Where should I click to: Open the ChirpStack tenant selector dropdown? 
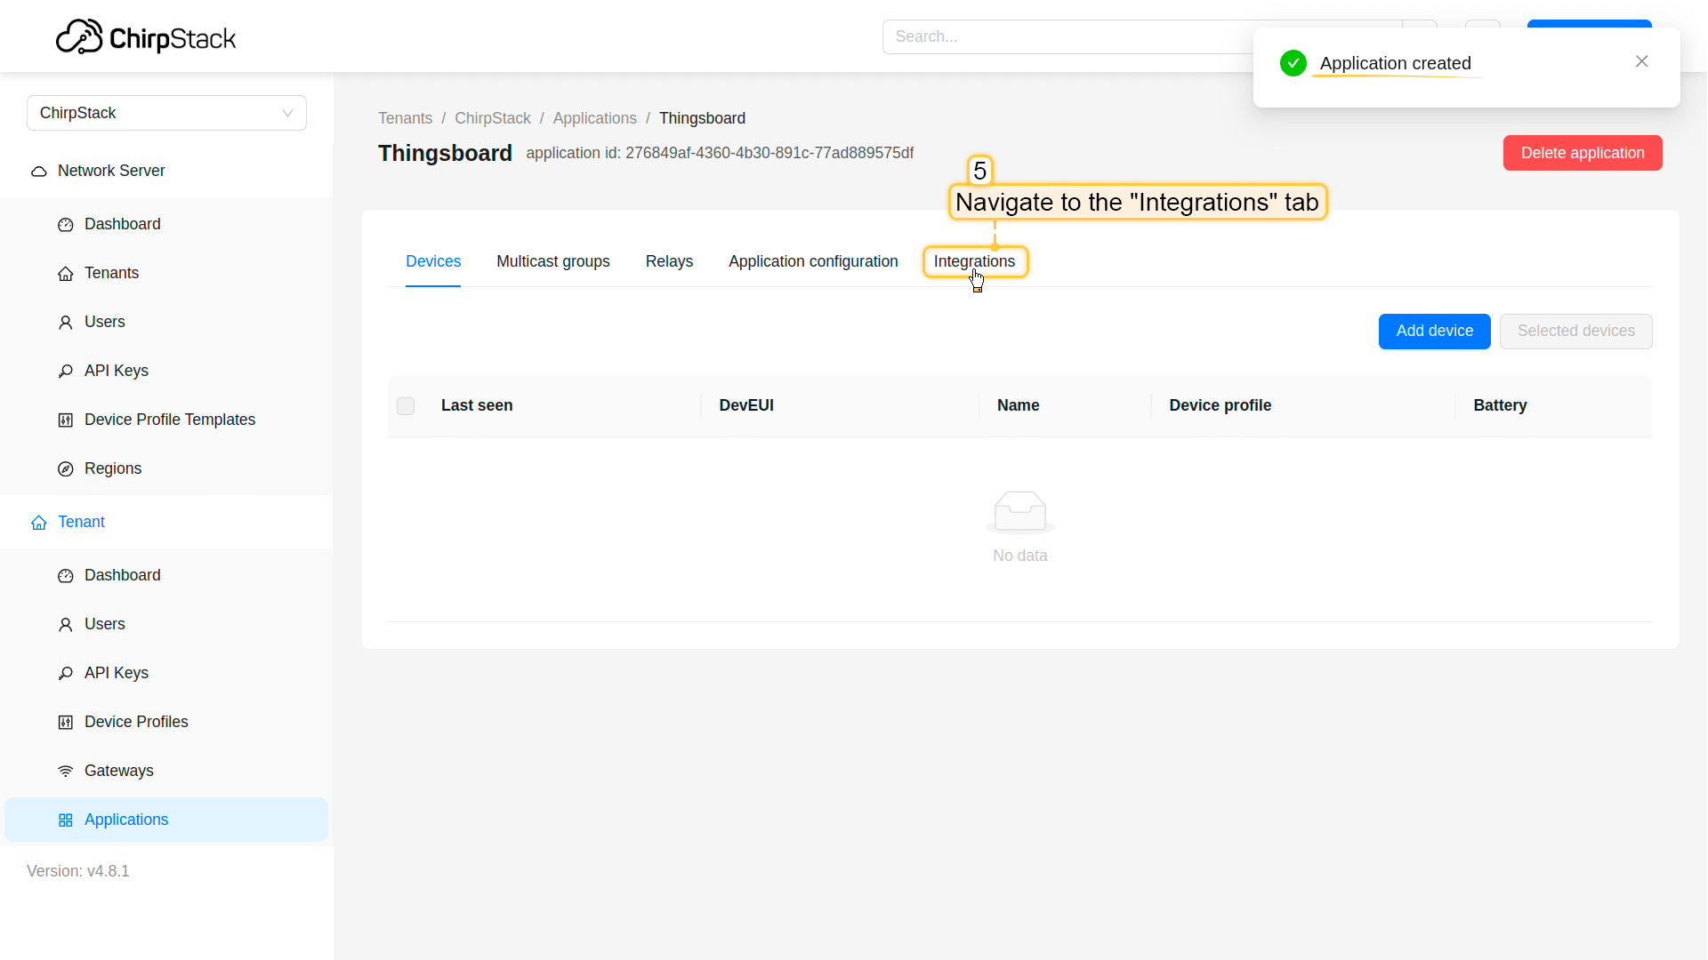pos(166,113)
